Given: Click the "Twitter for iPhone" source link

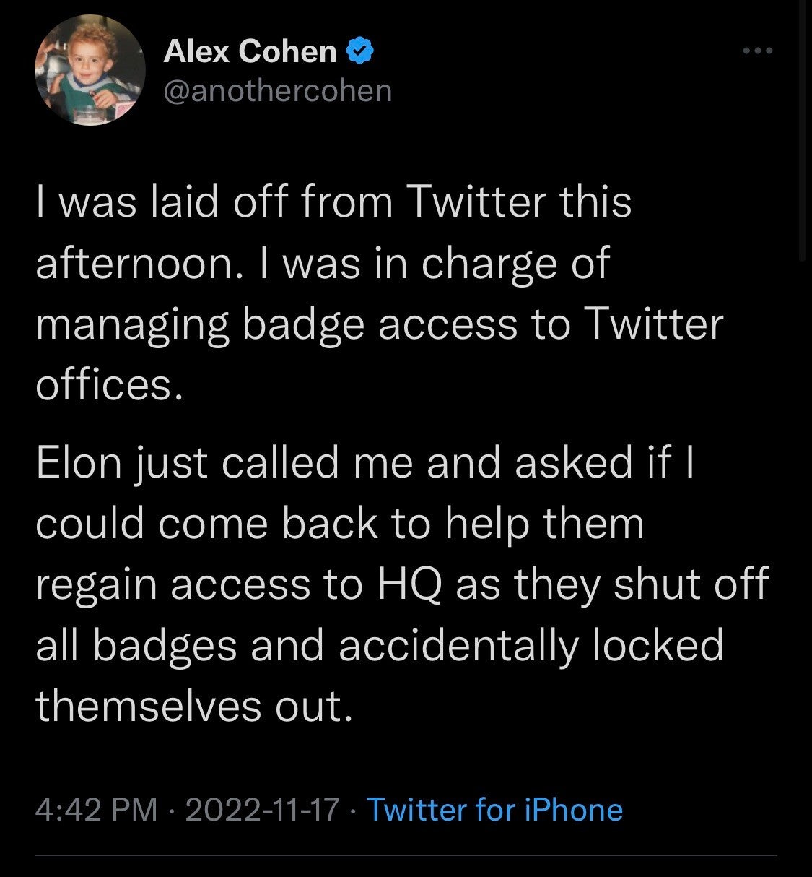Looking at the screenshot, I should pos(495,810).
